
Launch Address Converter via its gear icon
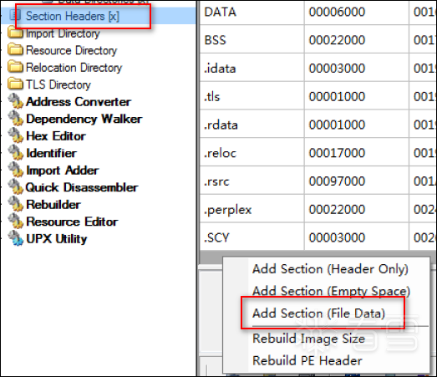pyautogui.click(x=15, y=101)
